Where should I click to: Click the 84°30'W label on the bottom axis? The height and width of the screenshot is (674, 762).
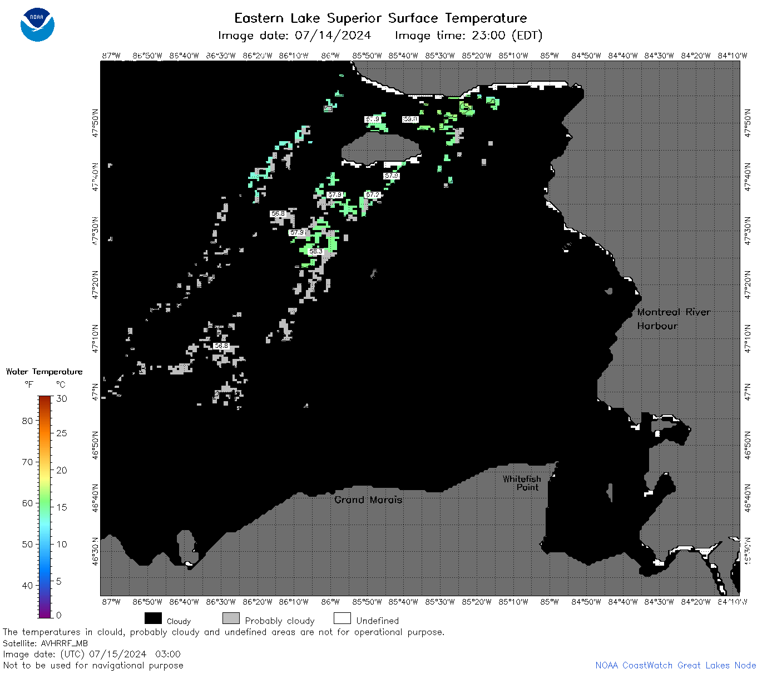pos(659,601)
